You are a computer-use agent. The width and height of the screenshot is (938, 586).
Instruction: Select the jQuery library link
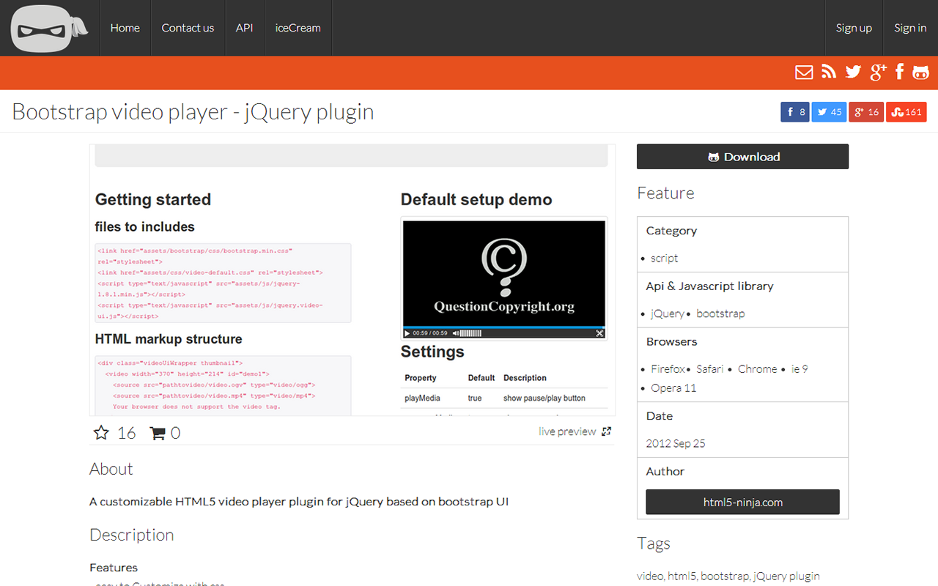pyautogui.click(x=668, y=314)
